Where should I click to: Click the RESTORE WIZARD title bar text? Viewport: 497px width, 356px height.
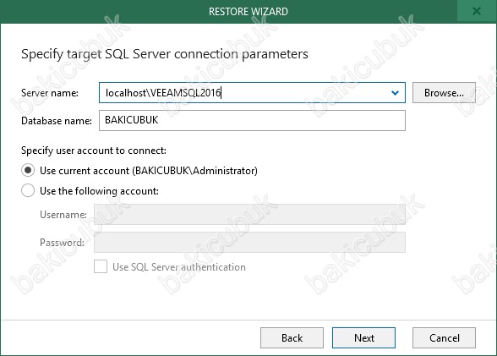tap(248, 12)
